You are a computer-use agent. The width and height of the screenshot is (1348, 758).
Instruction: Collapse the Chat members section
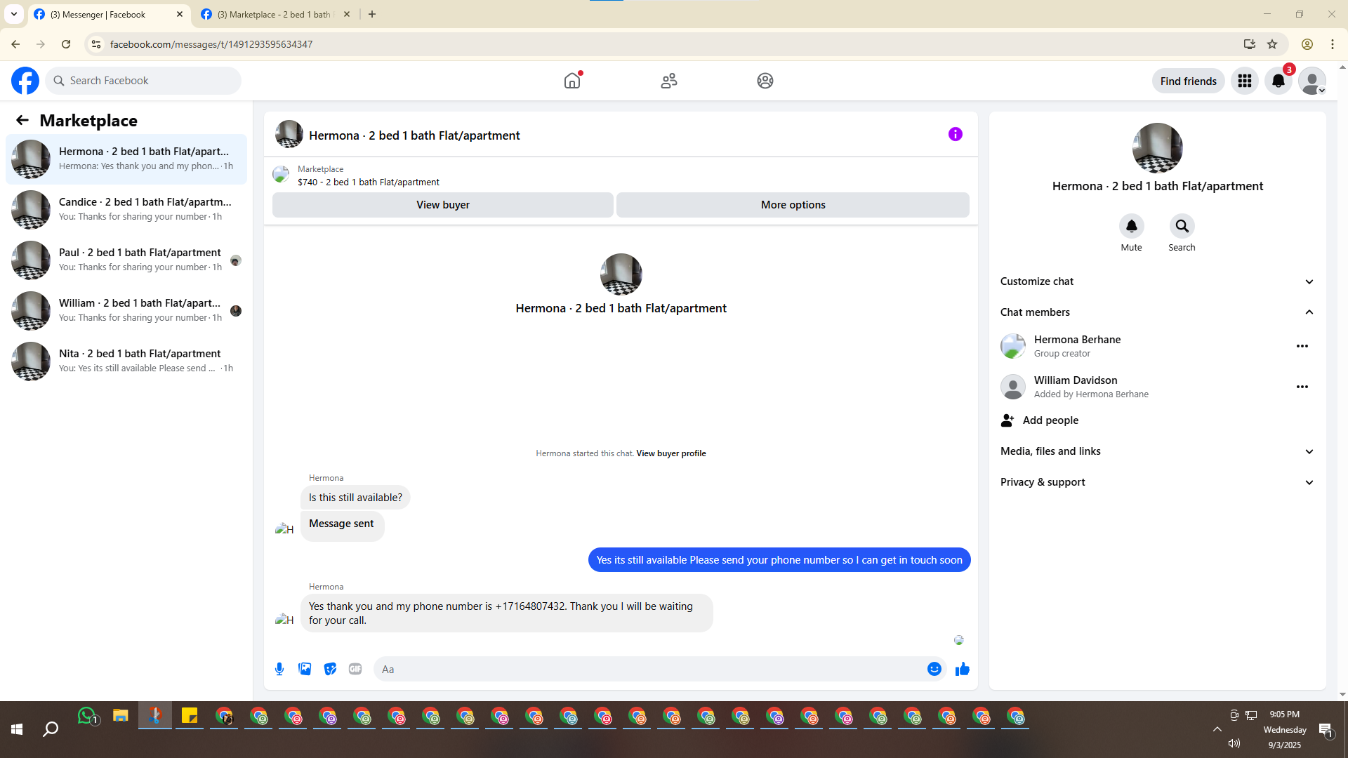pyautogui.click(x=1157, y=312)
